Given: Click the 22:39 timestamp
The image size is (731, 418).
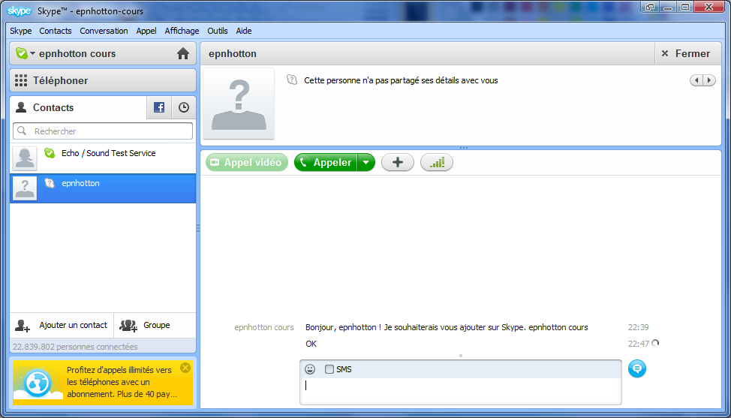Looking at the screenshot, I should tap(638, 327).
